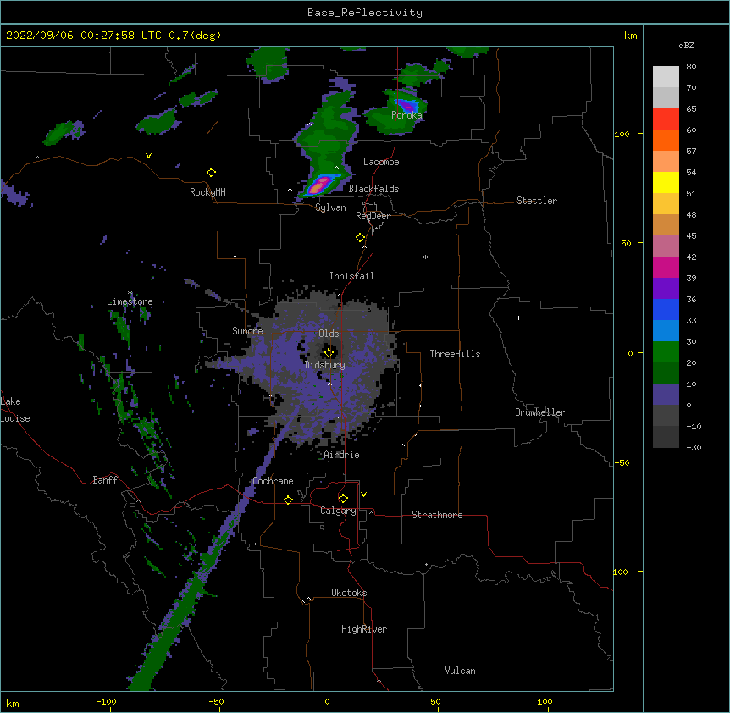Select the Blackfalds city label
The width and height of the screenshot is (730, 713).
click(373, 189)
